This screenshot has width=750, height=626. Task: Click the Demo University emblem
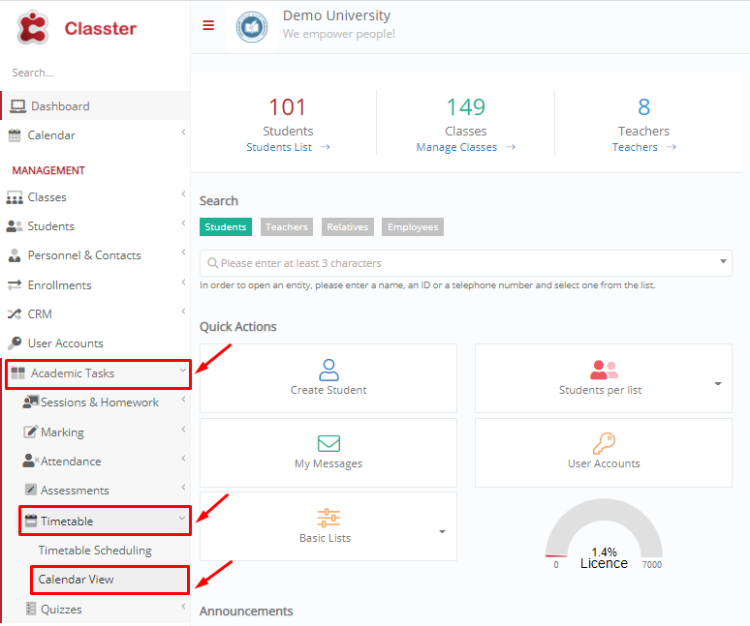coord(252,27)
